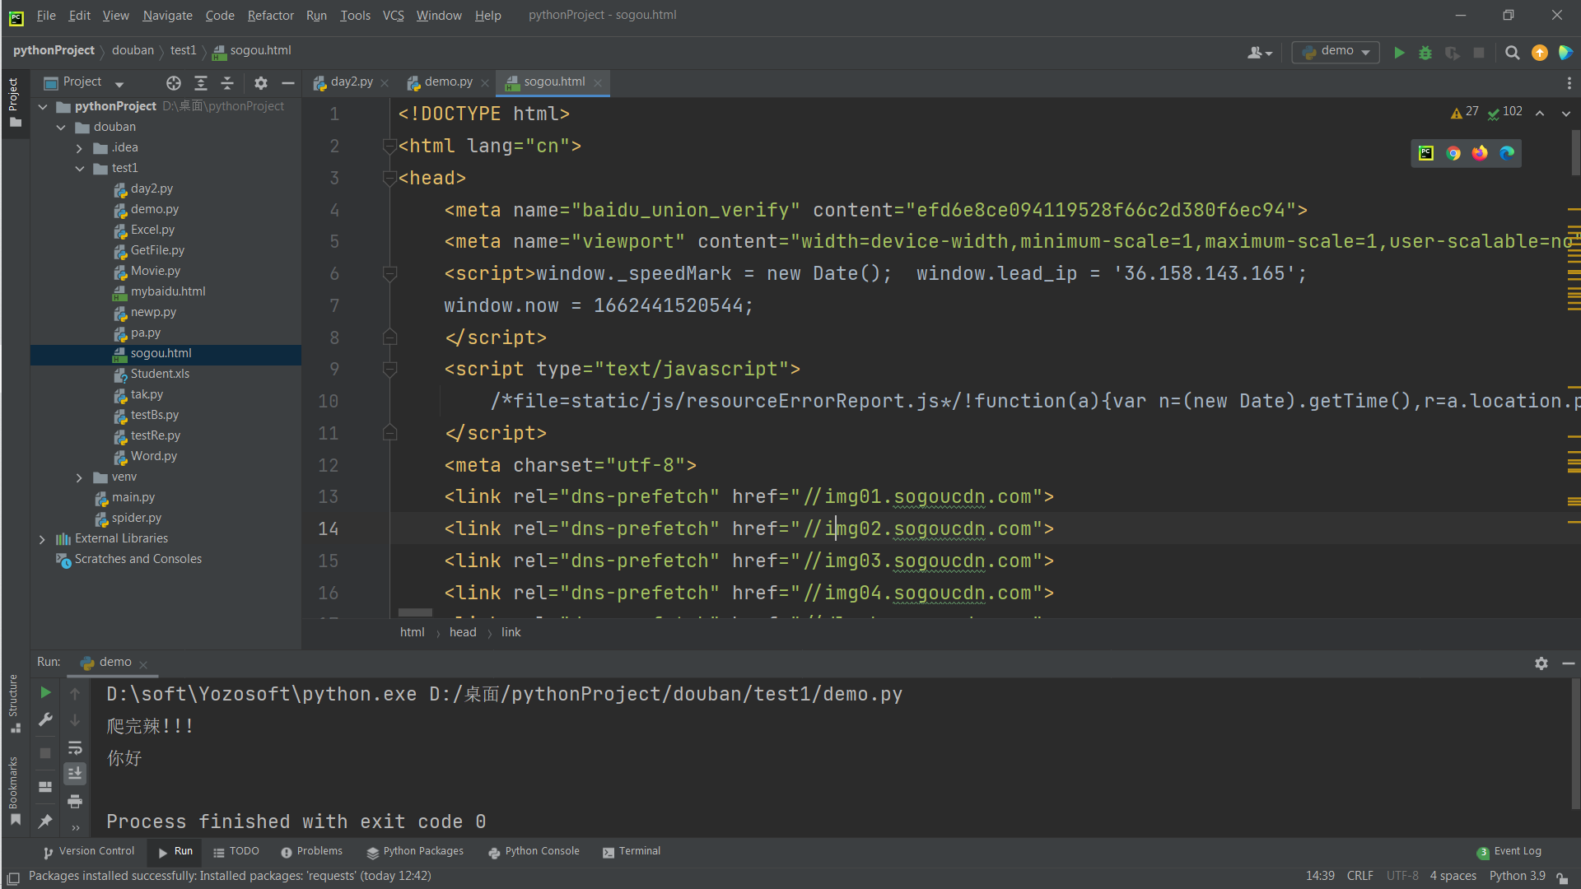Toggle scroll to end in Run console
1581x889 pixels.
pyautogui.click(x=75, y=774)
